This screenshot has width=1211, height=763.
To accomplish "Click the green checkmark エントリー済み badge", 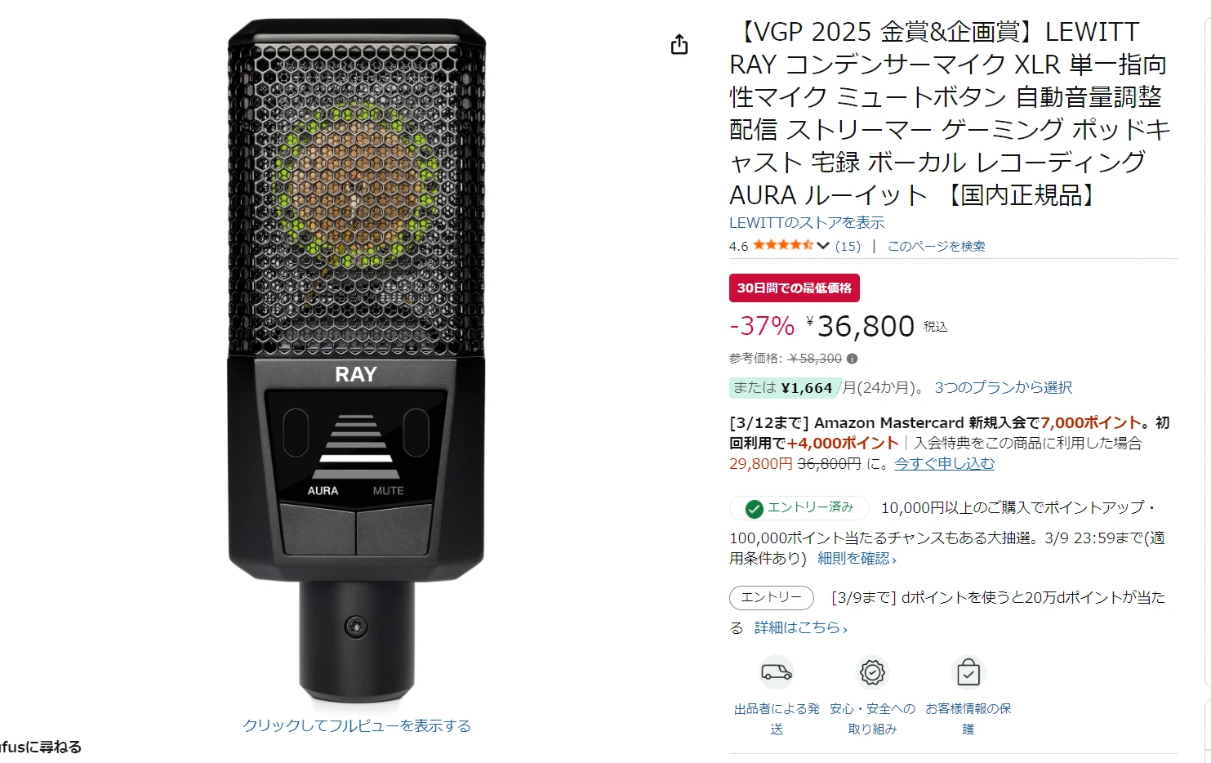I will click(799, 508).
